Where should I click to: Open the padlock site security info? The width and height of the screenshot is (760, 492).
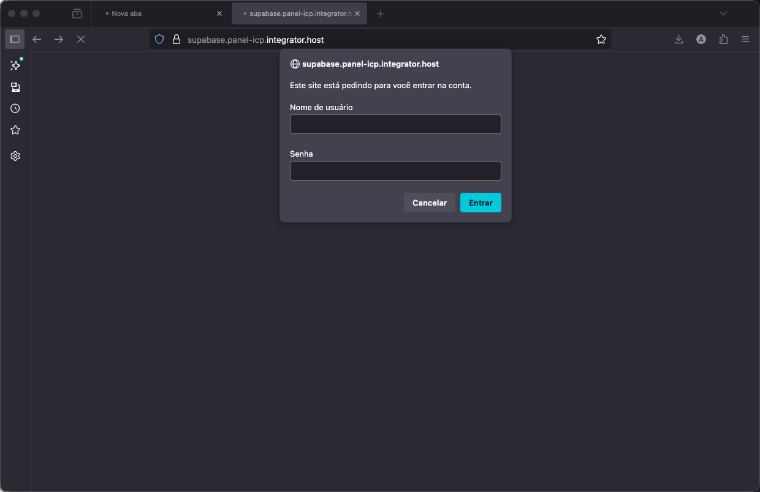pos(177,39)
